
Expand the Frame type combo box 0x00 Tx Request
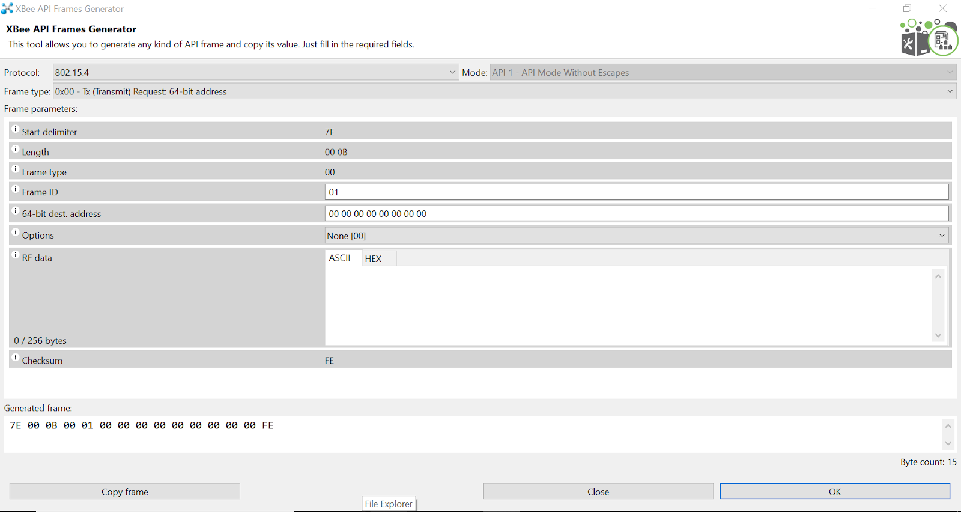505,91
